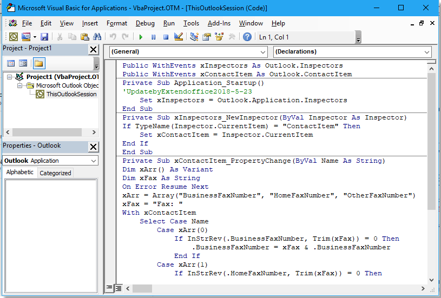Toggle Full Module View button at code window bottom

pyautogui.click(x=119, y=288)
